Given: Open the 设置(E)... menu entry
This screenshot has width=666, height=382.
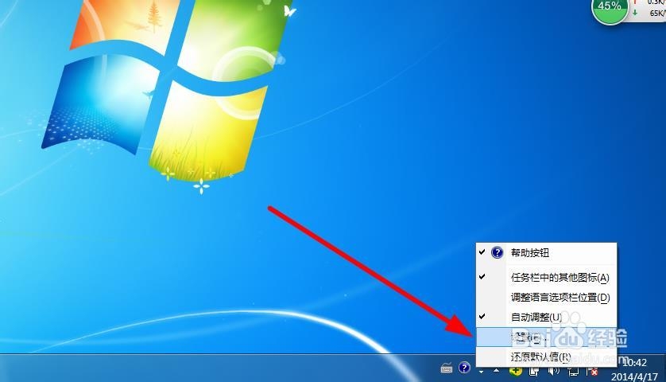Looking at the screenshot, I should pyautogui.click(x=546, y=337).
